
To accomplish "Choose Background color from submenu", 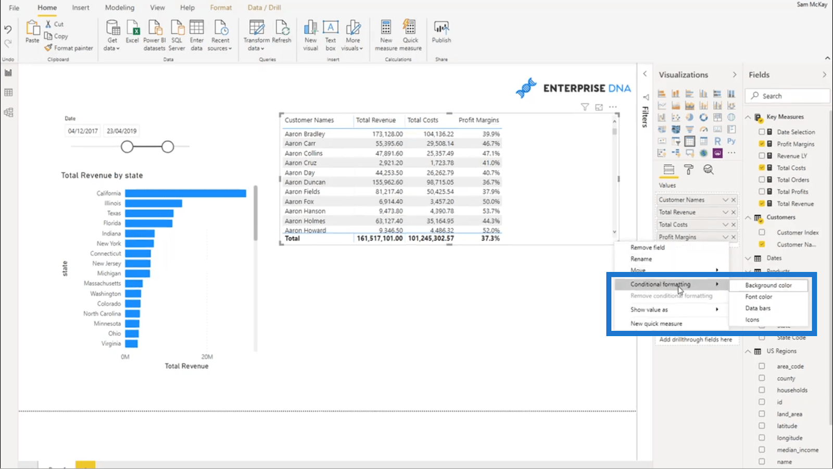I will 768,286.
